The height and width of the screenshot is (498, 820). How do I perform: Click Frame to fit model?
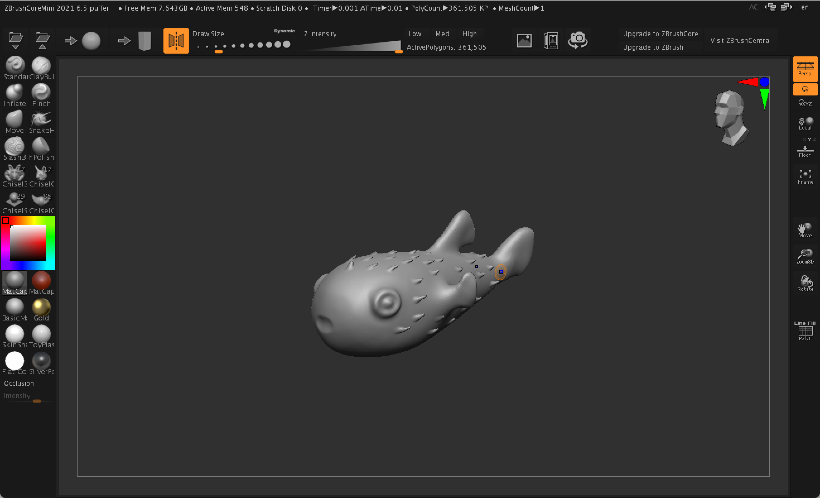tap(805, 177)
